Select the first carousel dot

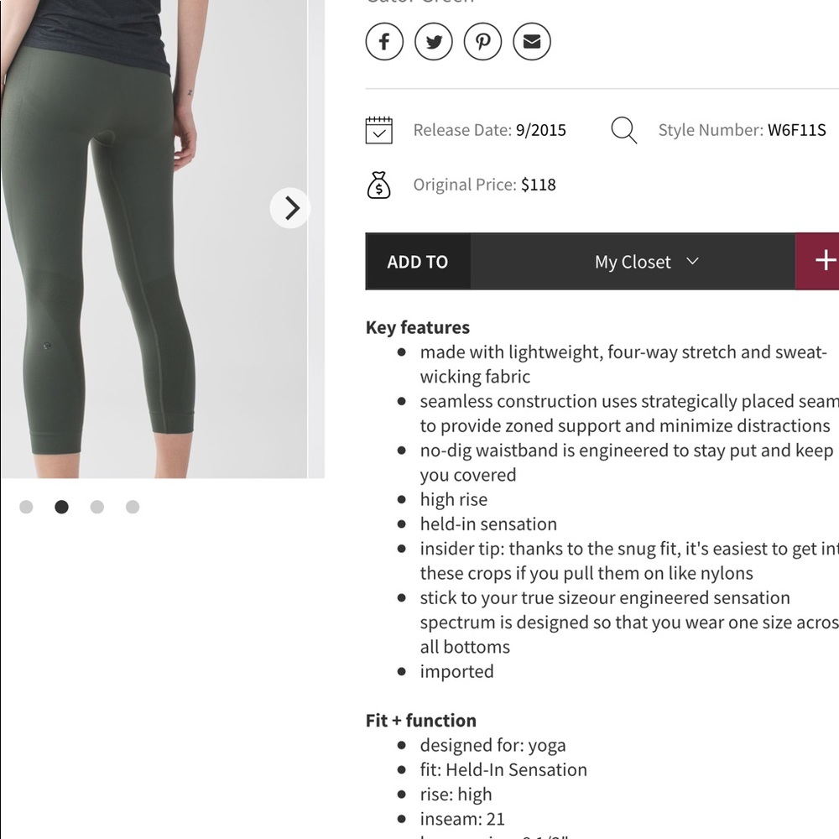(x=26, y=507)
